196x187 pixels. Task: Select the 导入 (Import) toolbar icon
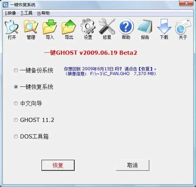click(x=50, y=27)
